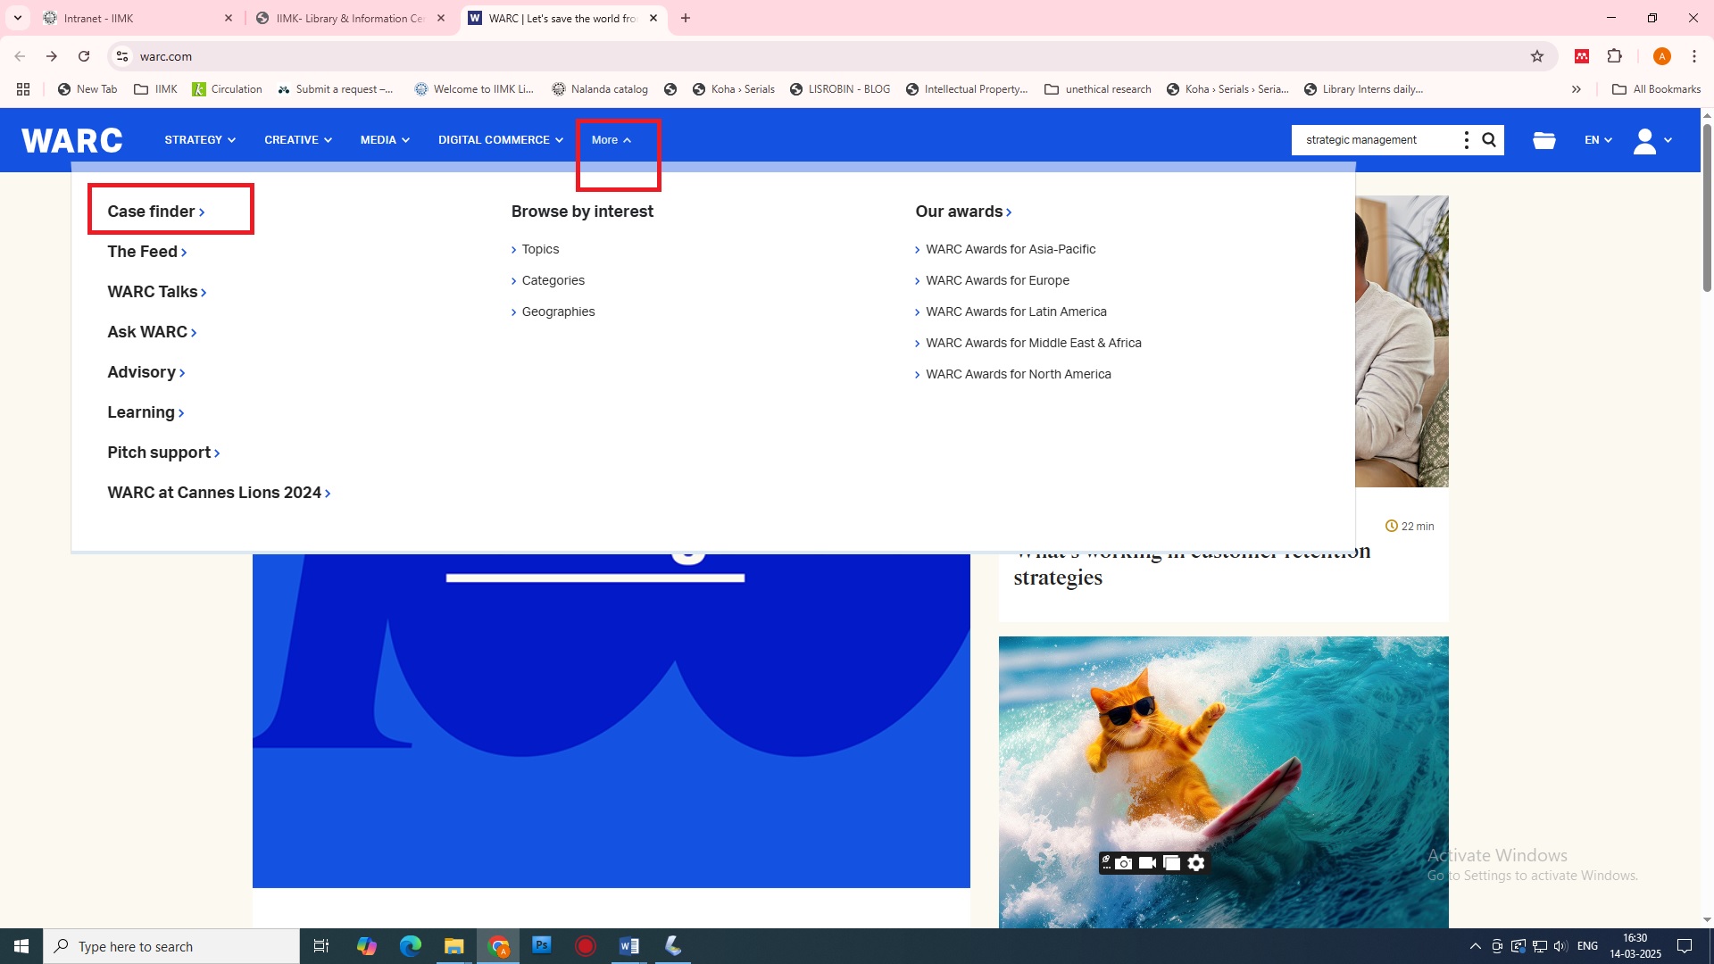Viewport: 1714px width, 964px height.
Task: Click WARC logo in header
Action: [71, 140]
